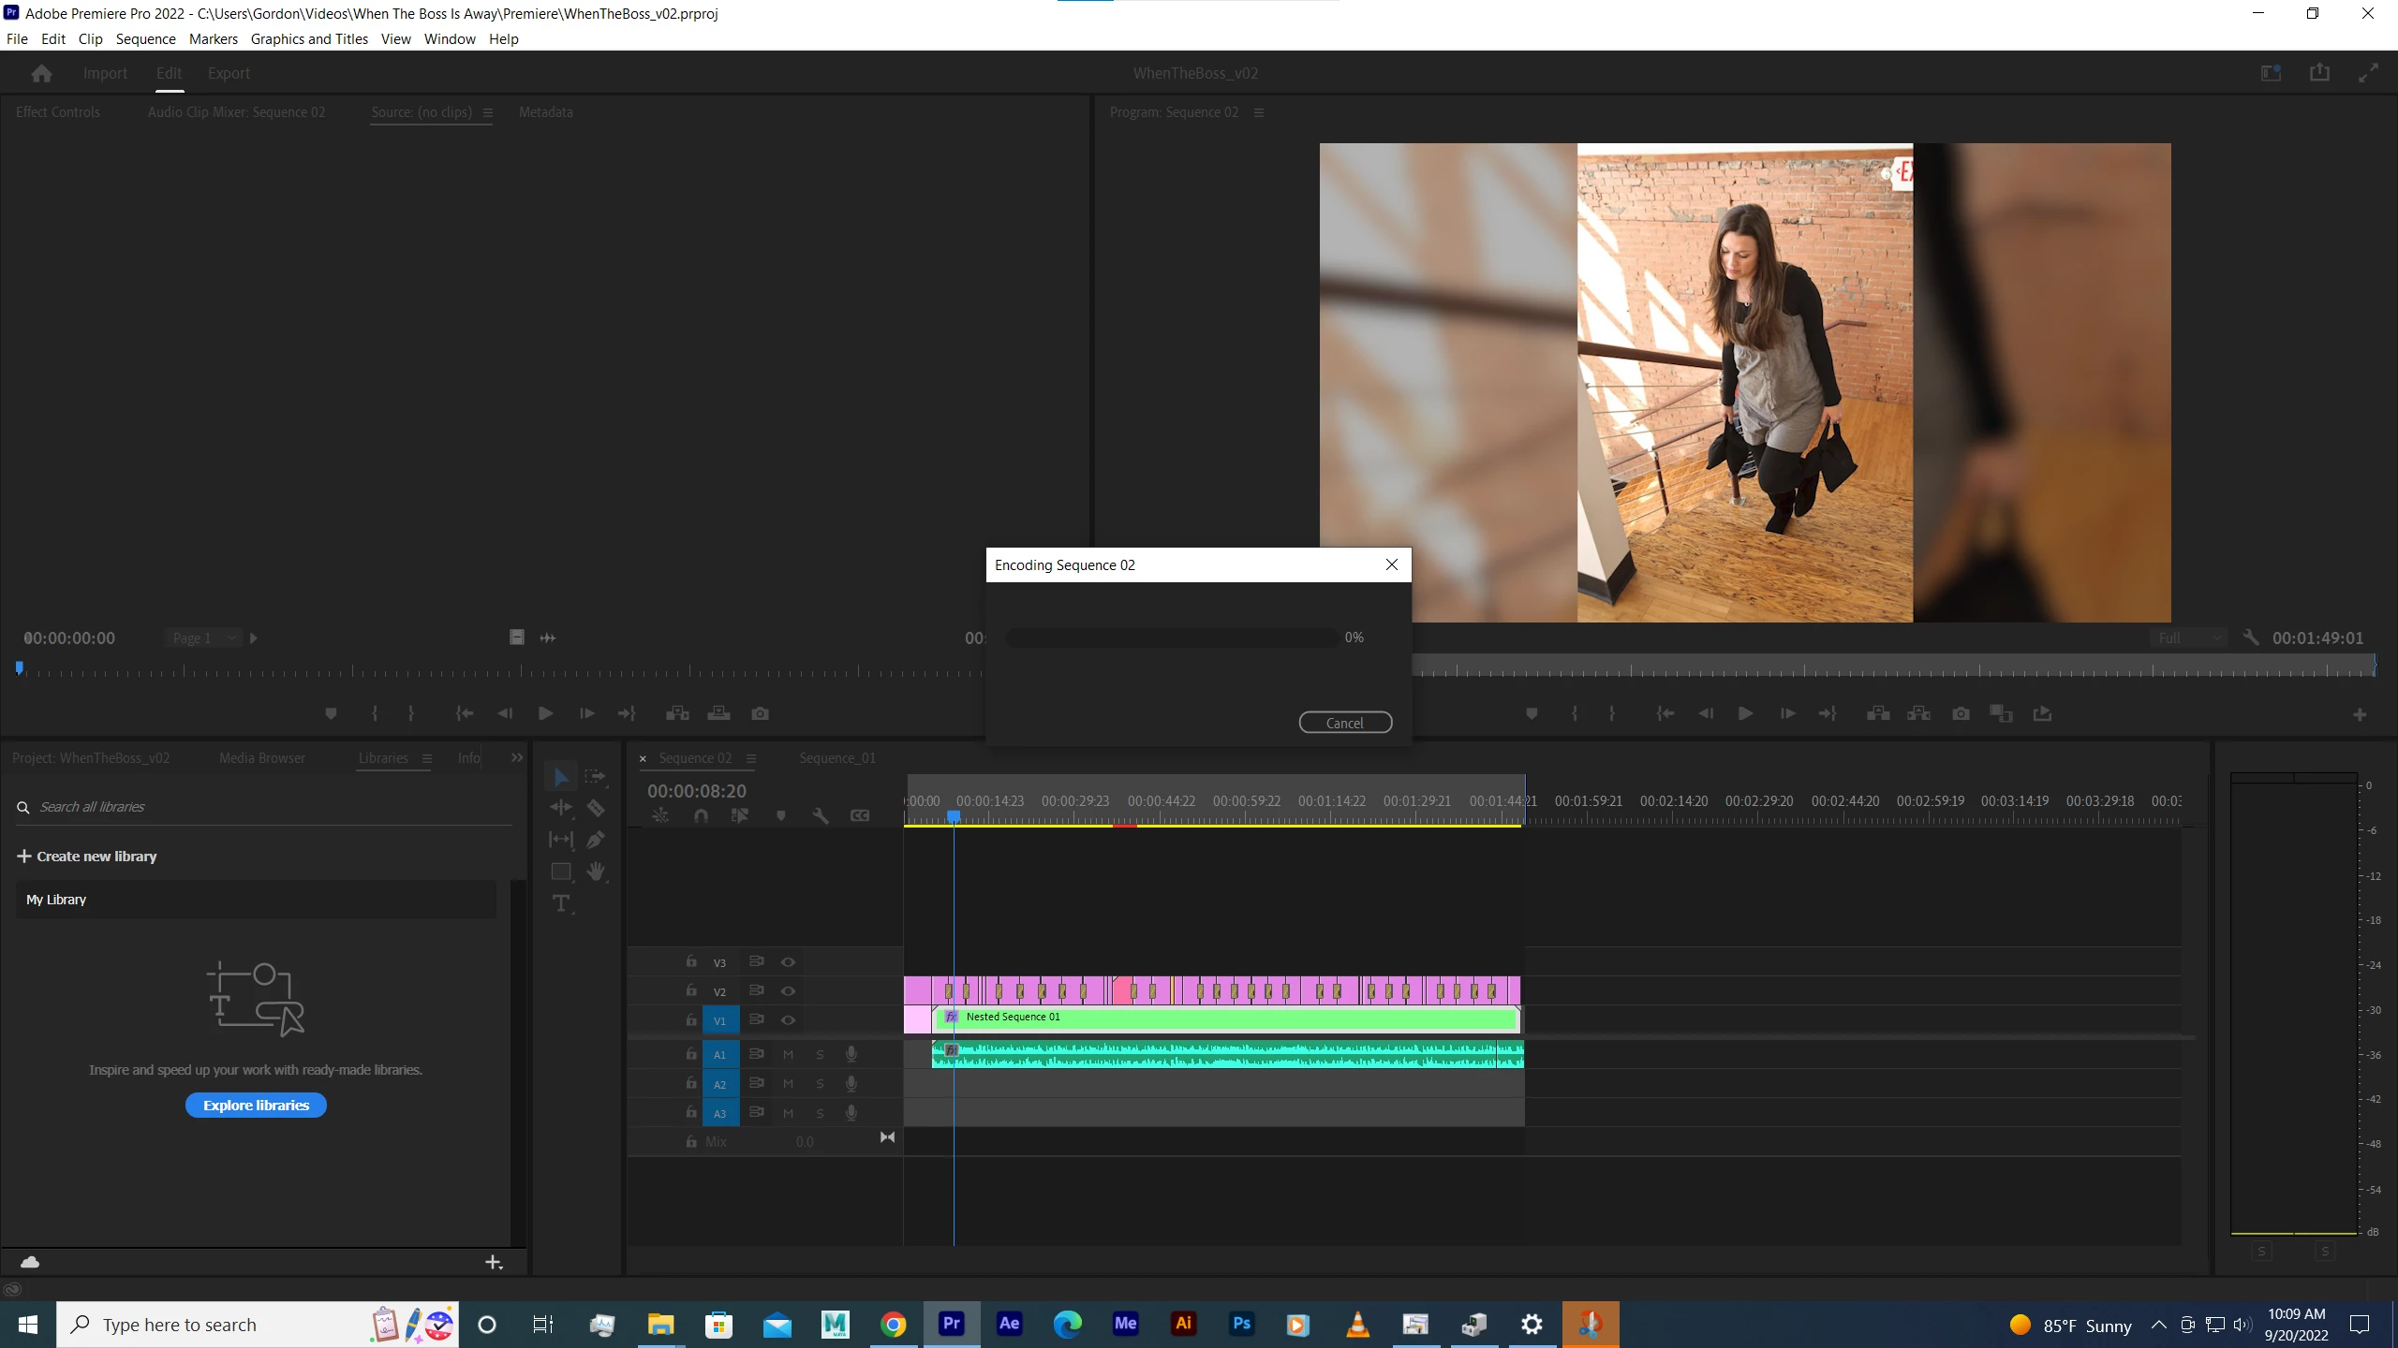
Task: Select the Type tool
Action: point(561,903)
